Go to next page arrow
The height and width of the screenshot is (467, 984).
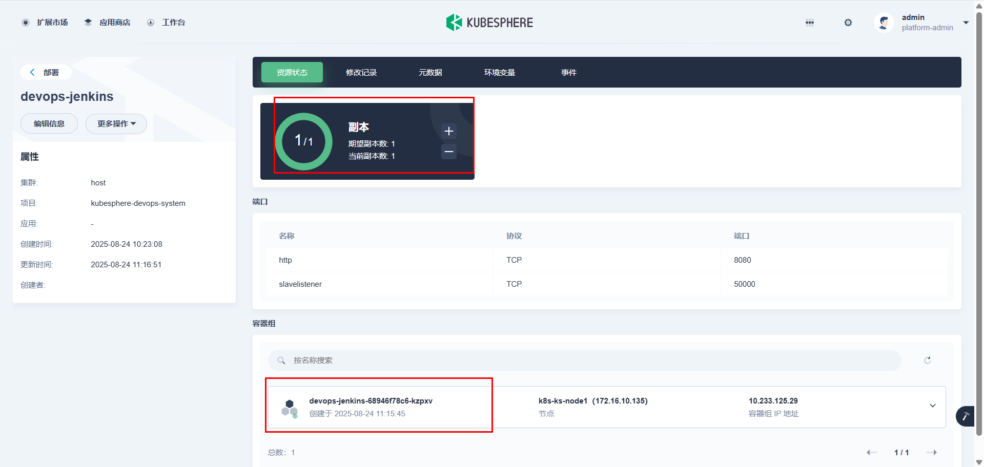(x=932, y=453)
